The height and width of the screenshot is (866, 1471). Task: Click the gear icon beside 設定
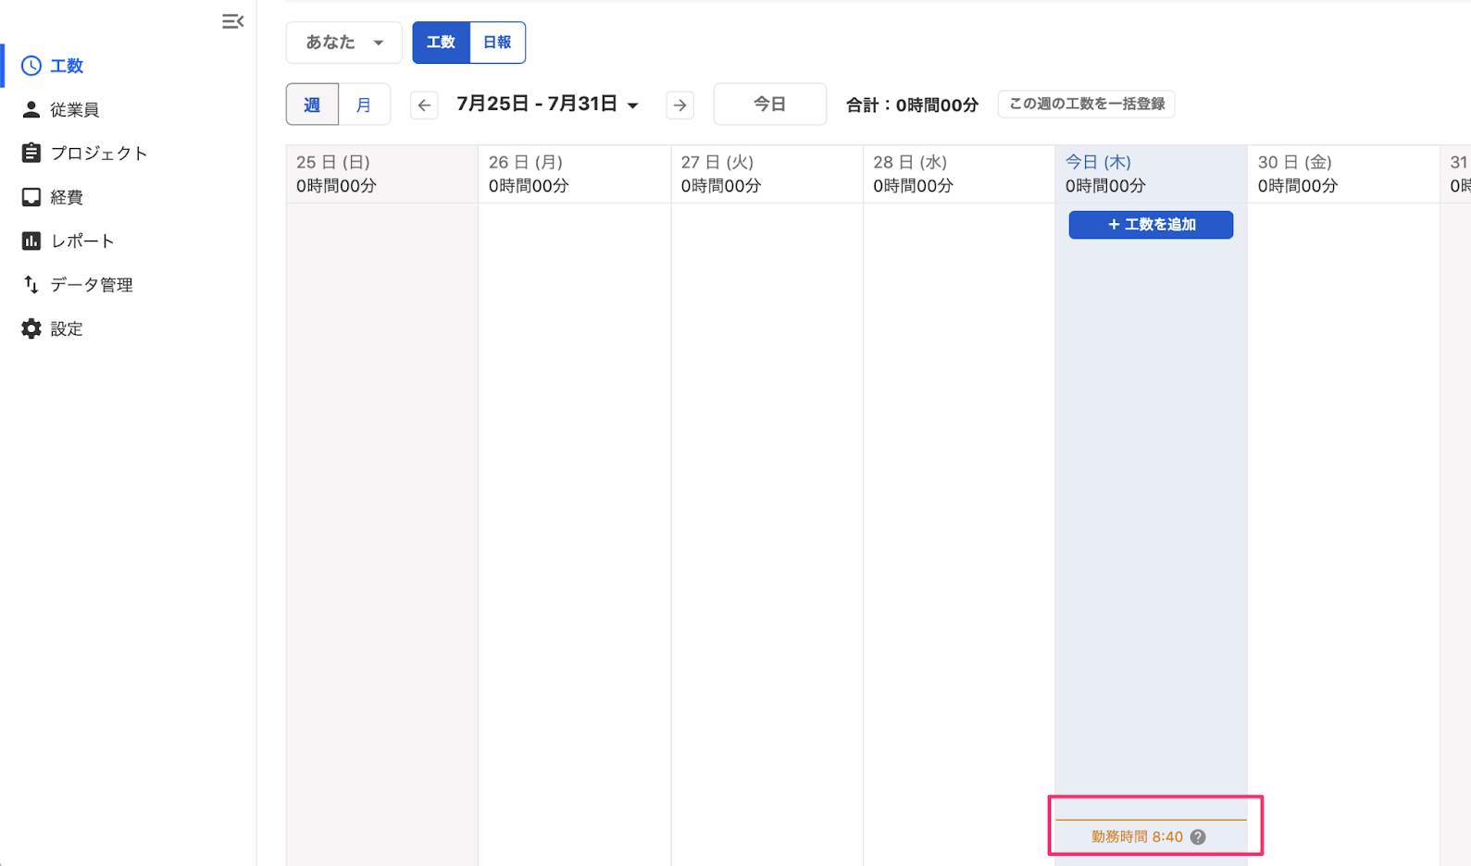click(x=31, y=328)
